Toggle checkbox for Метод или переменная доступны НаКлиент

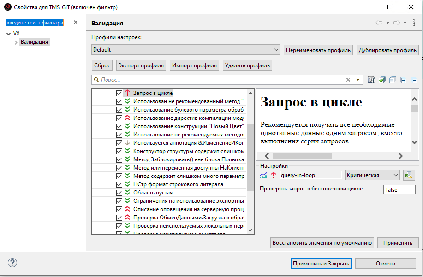(x=119, y=168)
